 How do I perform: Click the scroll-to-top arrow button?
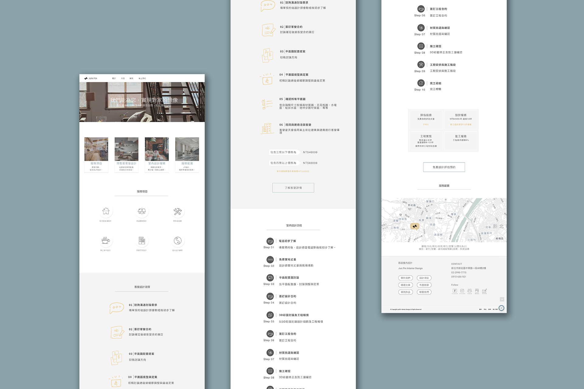click(502, 299)
